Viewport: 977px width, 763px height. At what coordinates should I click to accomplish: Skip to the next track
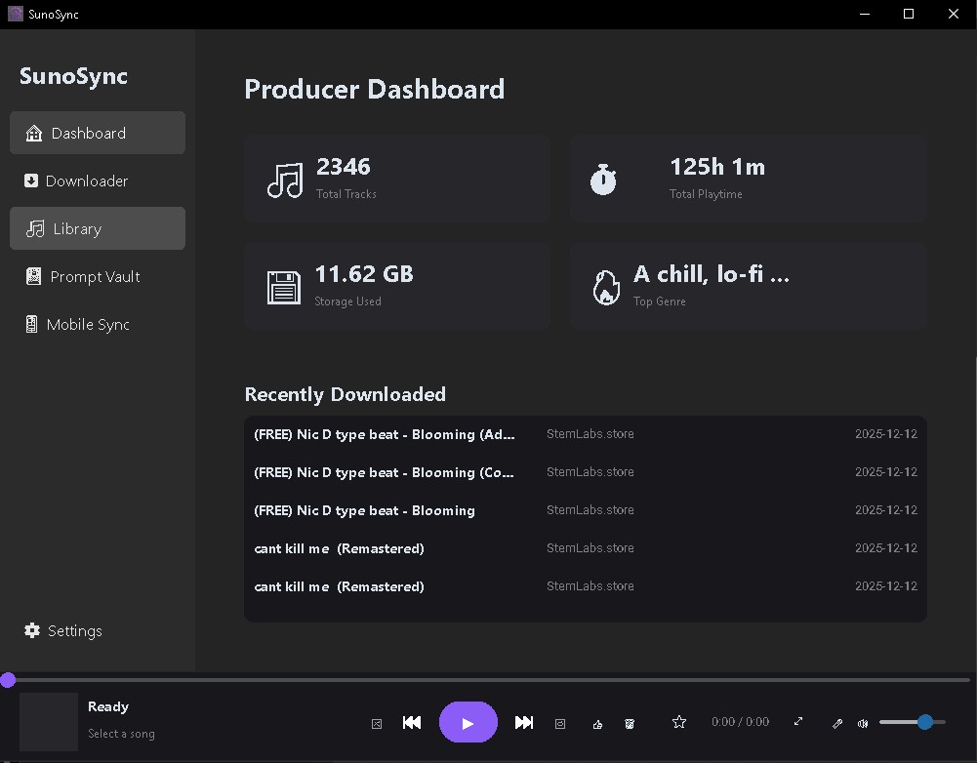[524, 722]
